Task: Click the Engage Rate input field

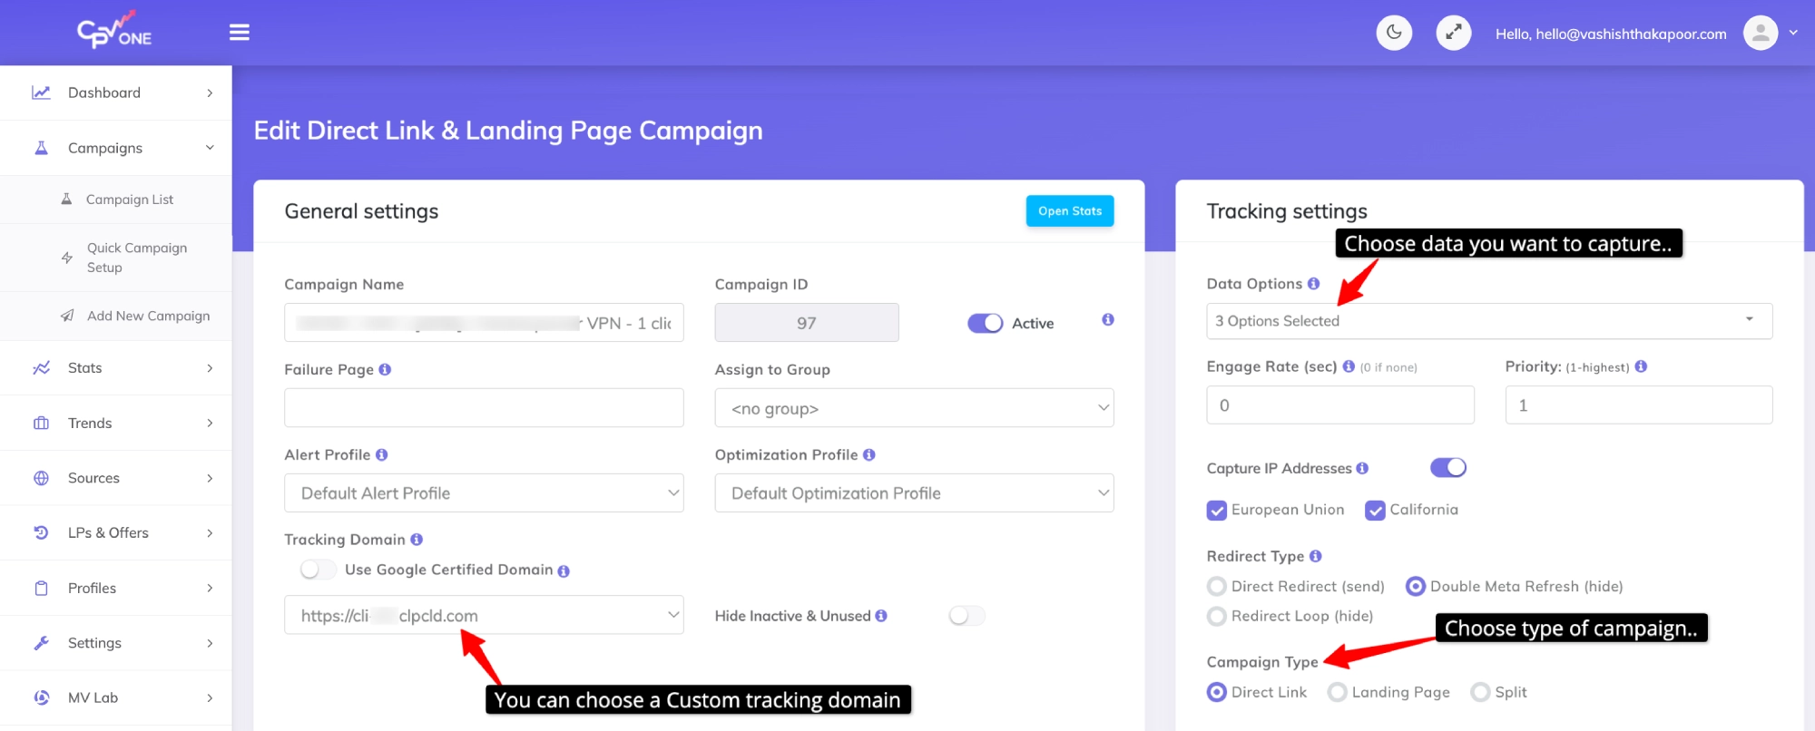Action: pos(1339,405)
